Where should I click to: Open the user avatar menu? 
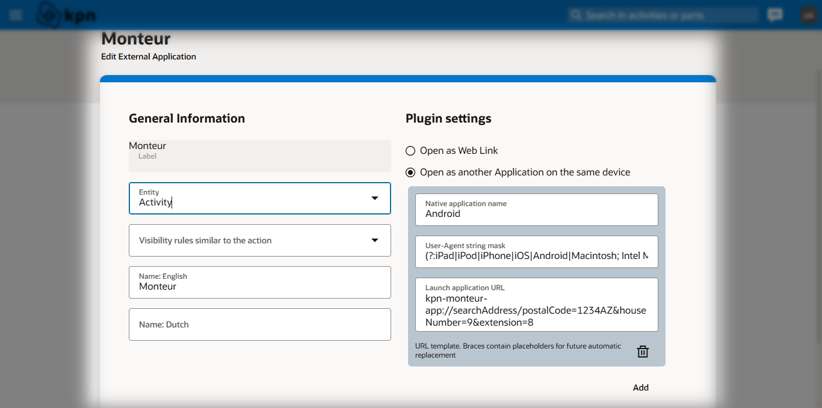tap(808, 15)
